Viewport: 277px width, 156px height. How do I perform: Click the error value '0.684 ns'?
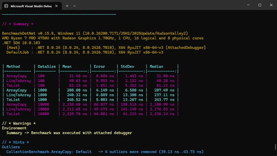[105, 76]
